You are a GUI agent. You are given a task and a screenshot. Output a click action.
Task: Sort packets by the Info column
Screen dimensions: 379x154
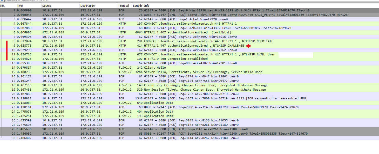[x=147, y=5]
